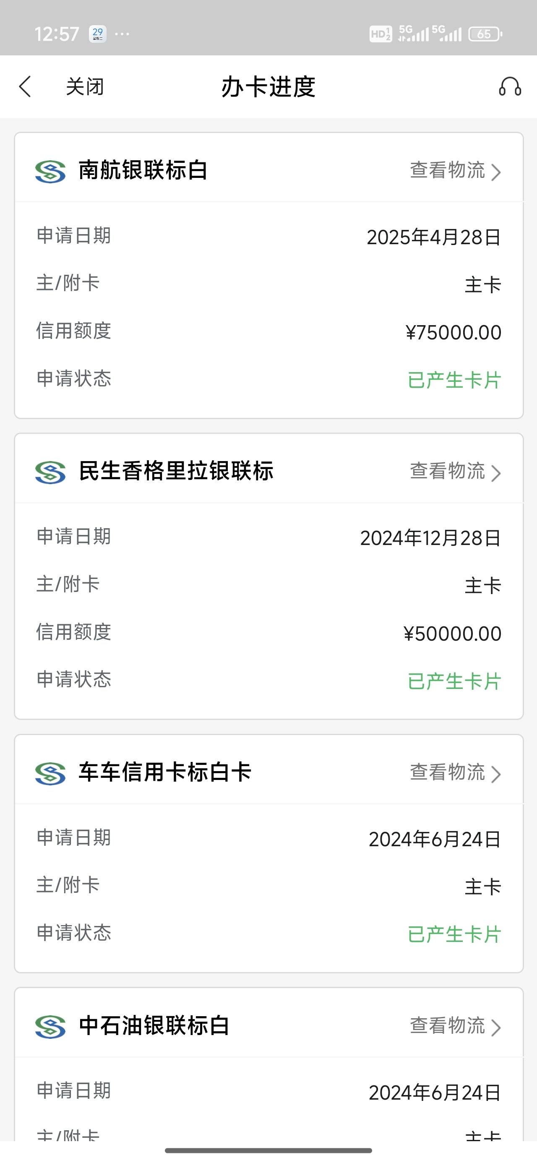
Task: Tap battery indicator in status bar
Action: click(485, 34)
